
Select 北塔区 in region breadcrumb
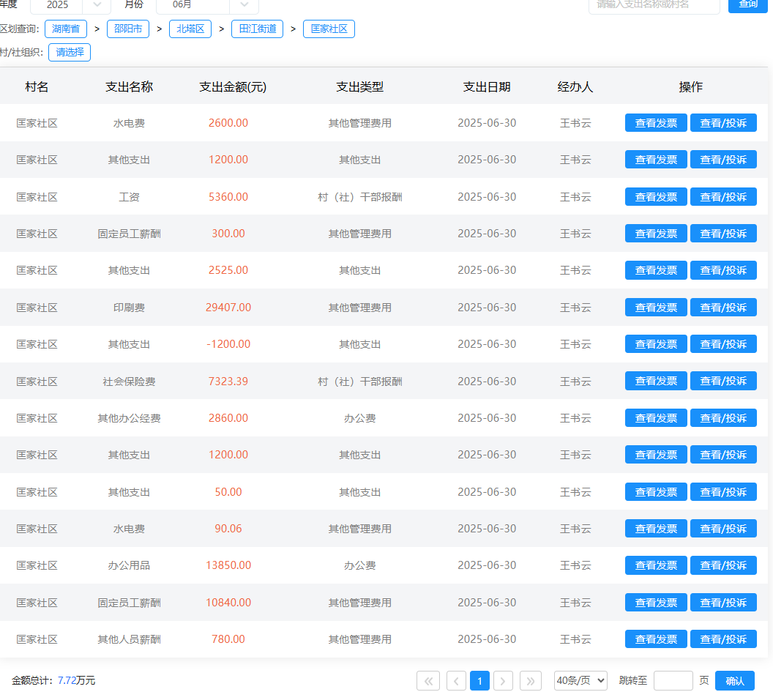click(190, 29)
